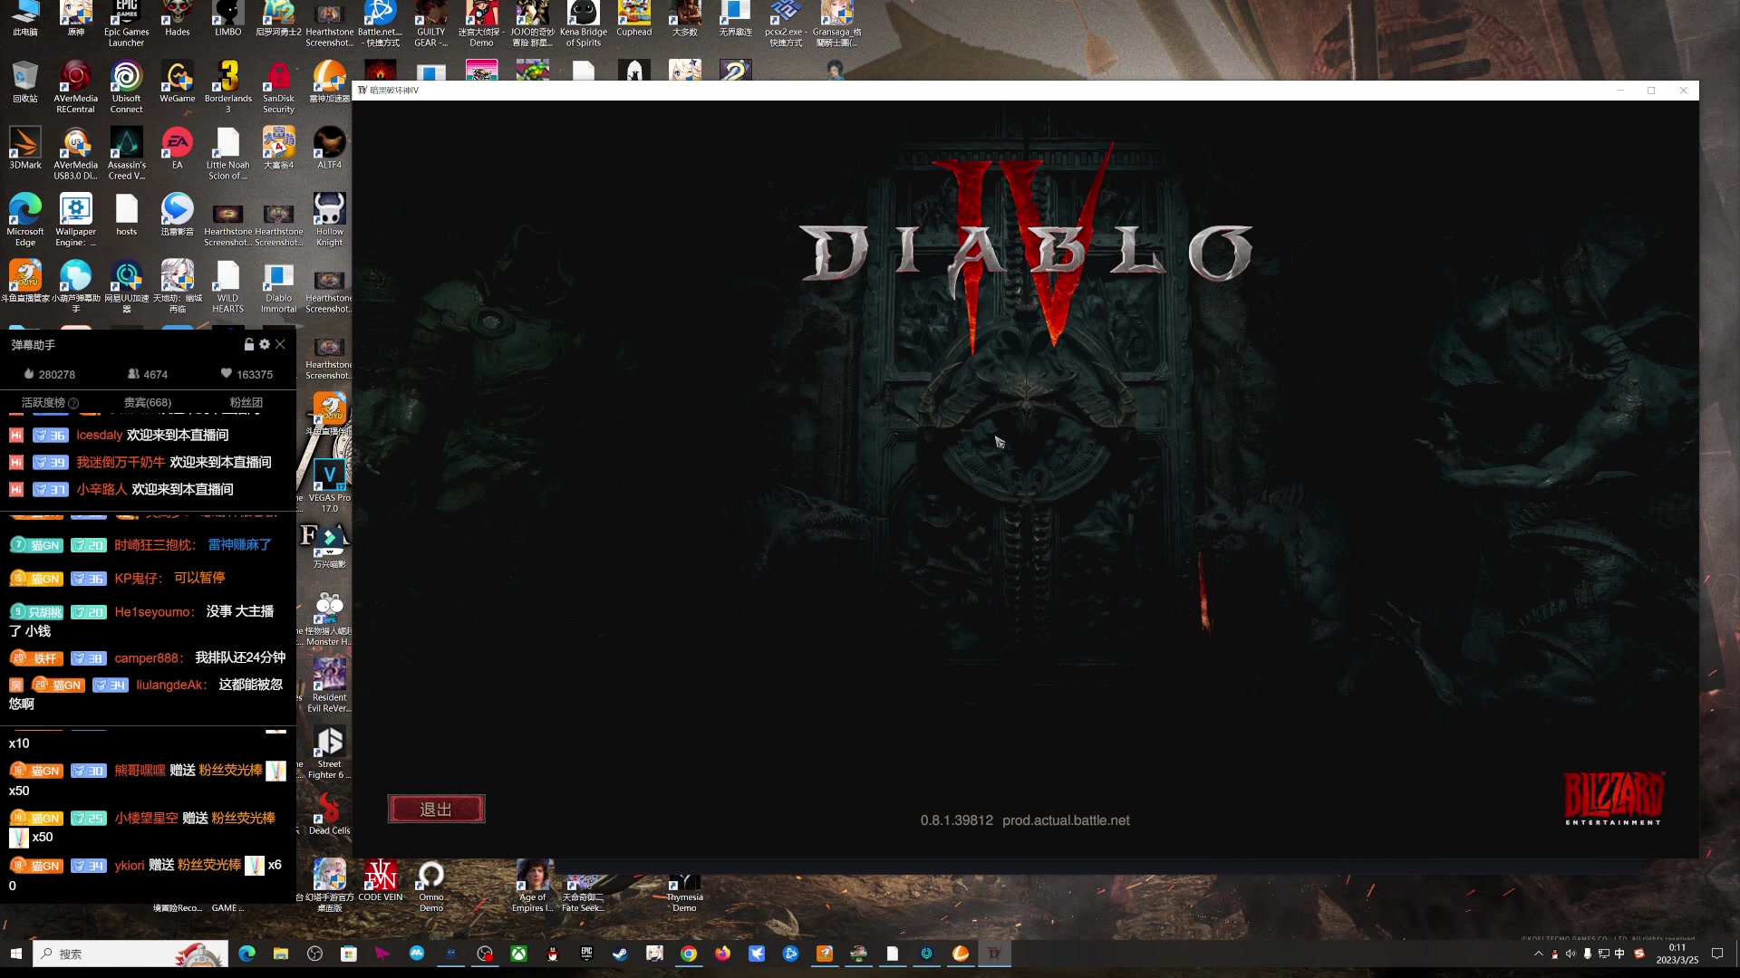Switch to the 粉丝团 tab
This screenshot has width=1740, height=978.
pyautogui.click(x=246, y=402)
